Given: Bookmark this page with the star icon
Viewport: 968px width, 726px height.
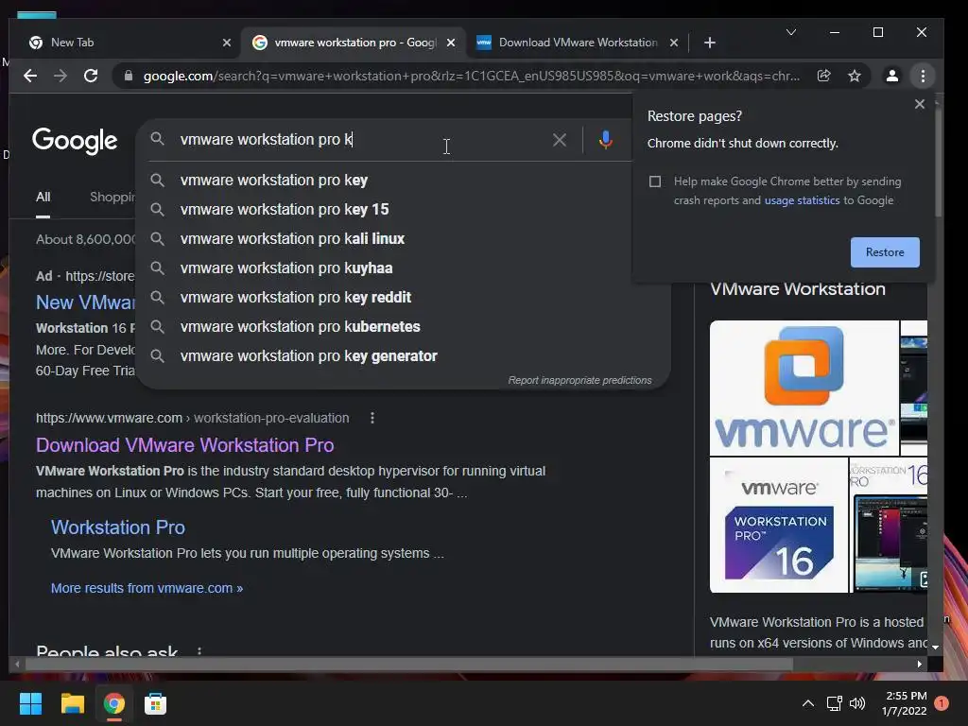Looking at the screenshot, I should [855, 76].
